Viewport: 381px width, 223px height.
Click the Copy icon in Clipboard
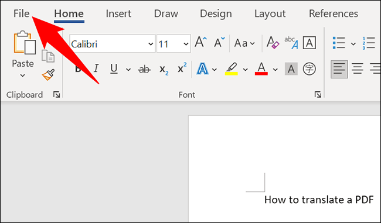pyautogui.click(x=48, y=56)
